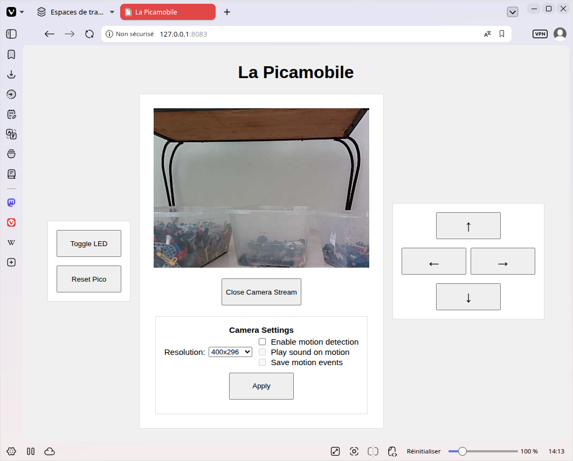Open the Downloads panel in sidebar

[x=11, y=74]
